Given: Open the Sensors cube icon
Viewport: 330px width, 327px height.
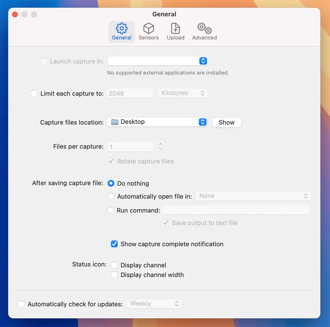Looking at the screenshot, I should click(148, 28).
